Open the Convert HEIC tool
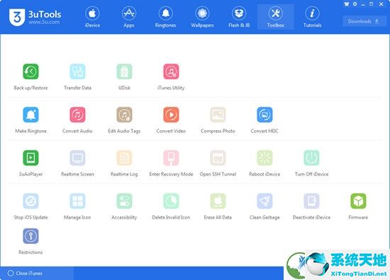The height and width of the screenshot is (280, 390). (264, 115)
